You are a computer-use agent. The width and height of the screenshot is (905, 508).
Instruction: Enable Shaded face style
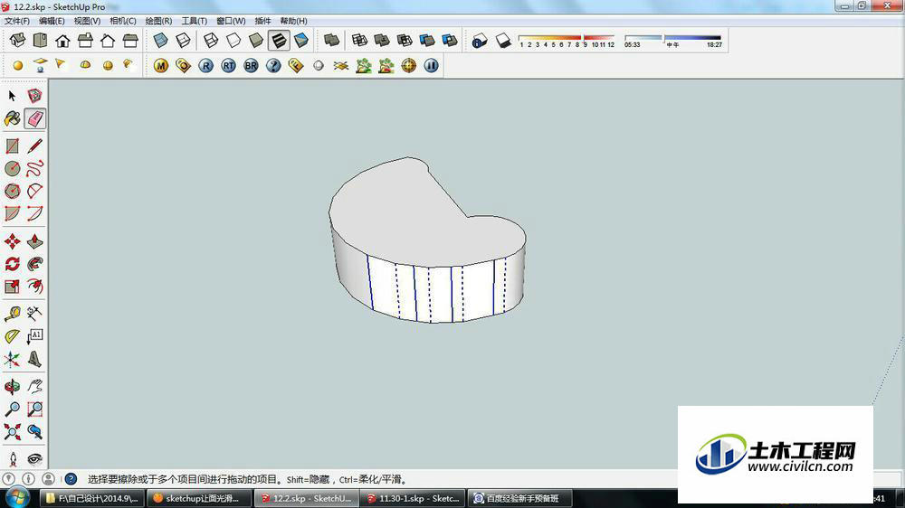pyautogui.click(x=256, y=41)
